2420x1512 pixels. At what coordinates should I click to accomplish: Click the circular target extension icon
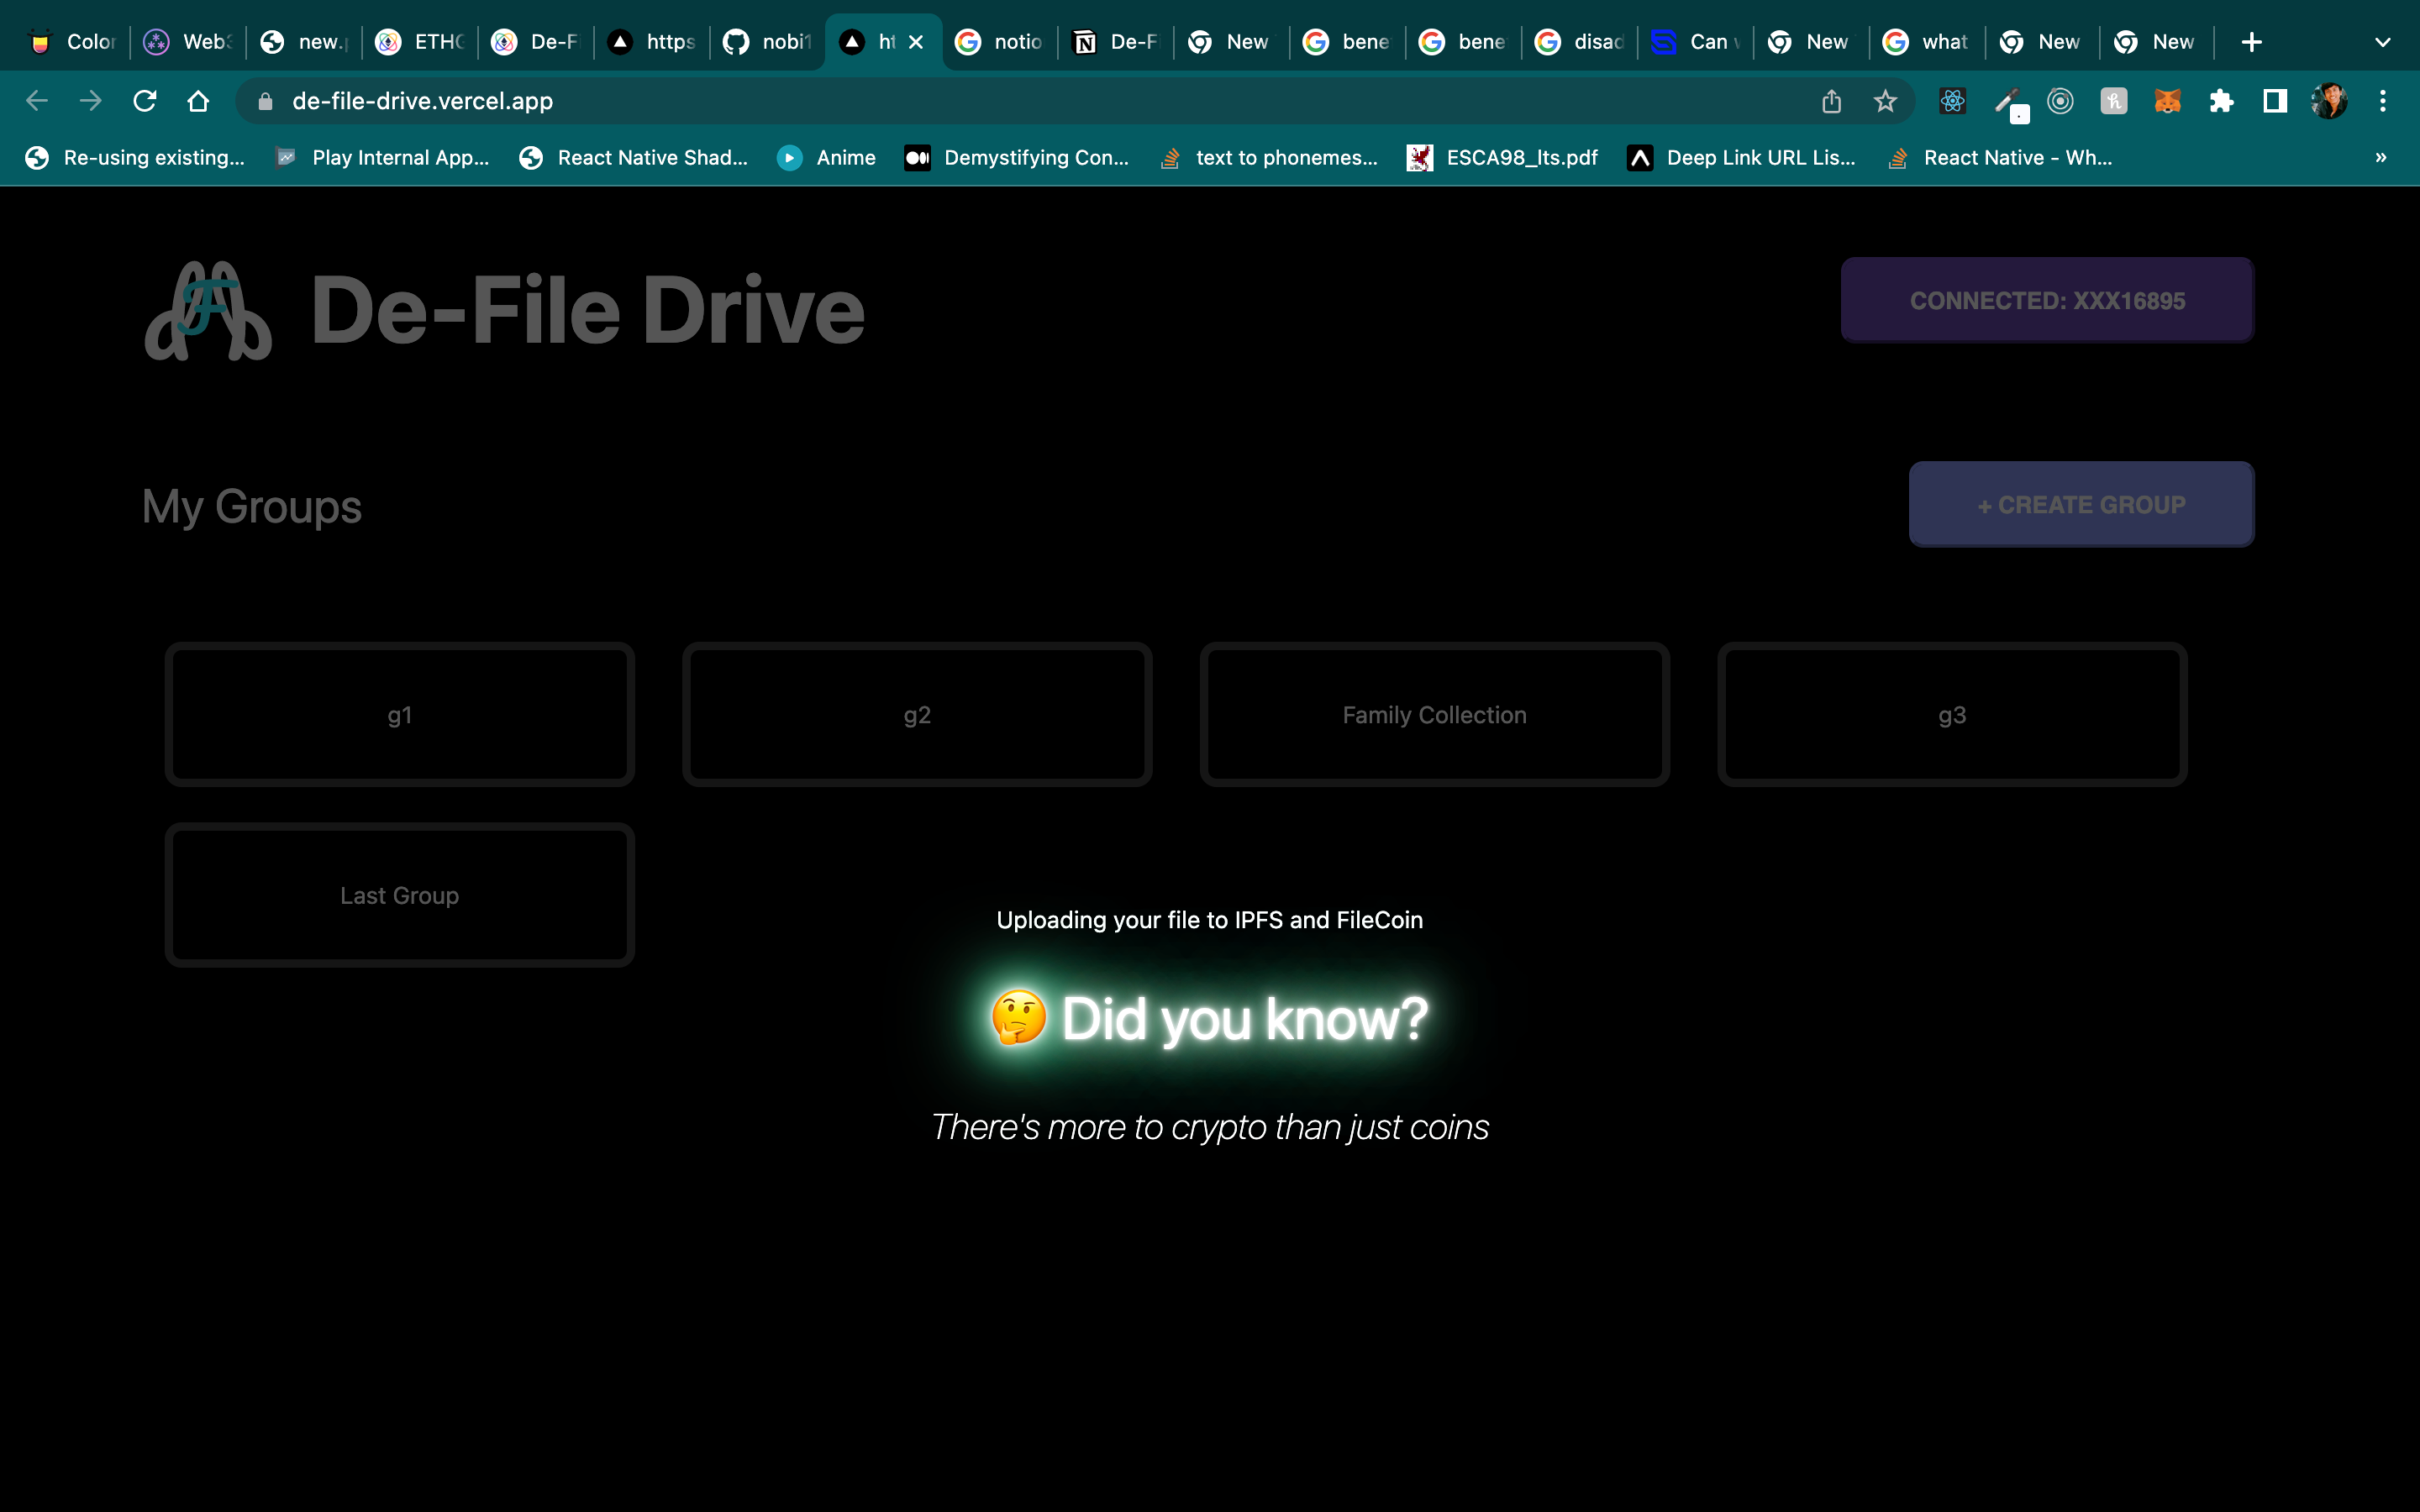pos(2060,101)
